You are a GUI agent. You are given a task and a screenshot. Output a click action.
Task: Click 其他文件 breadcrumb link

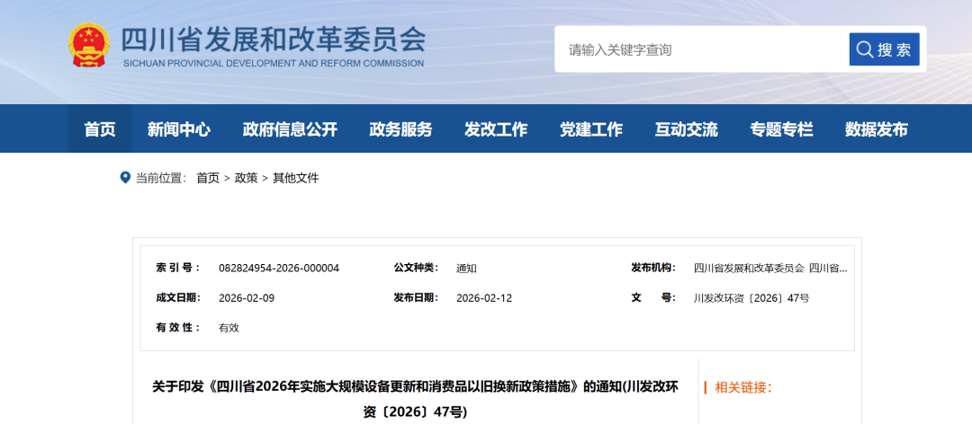(x=296, y=178)
